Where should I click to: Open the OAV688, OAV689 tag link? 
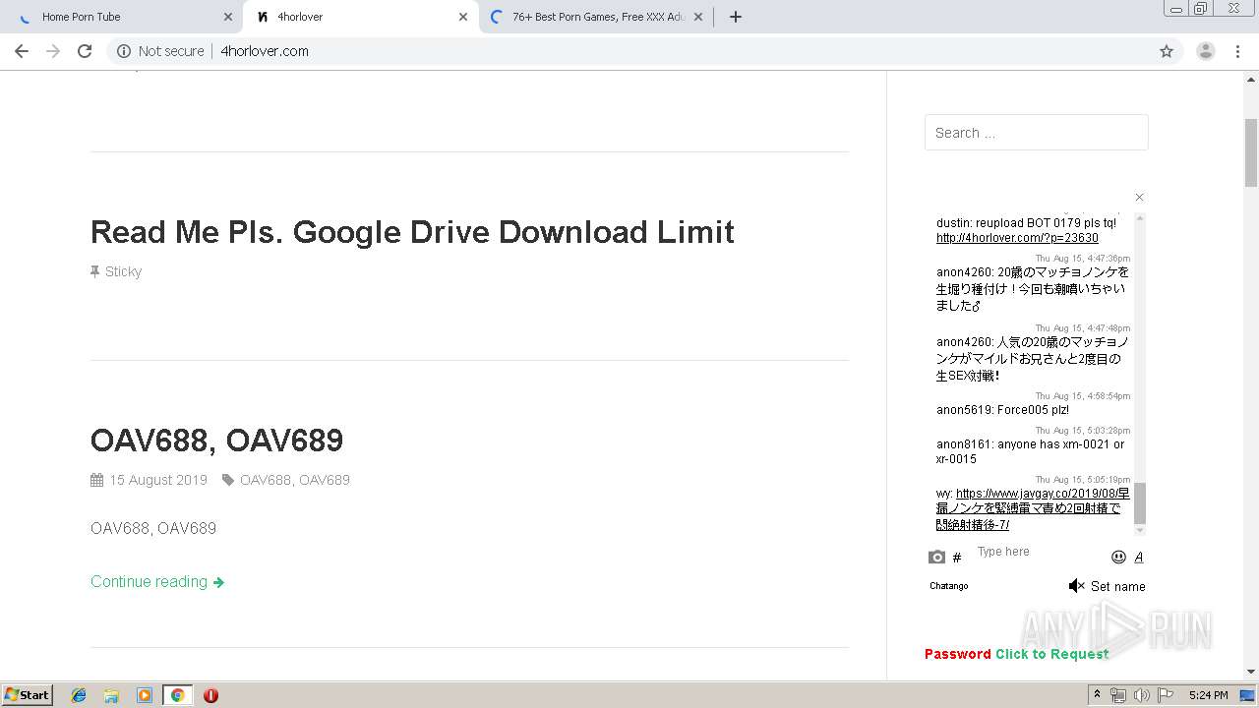click(x=295, y=480)
